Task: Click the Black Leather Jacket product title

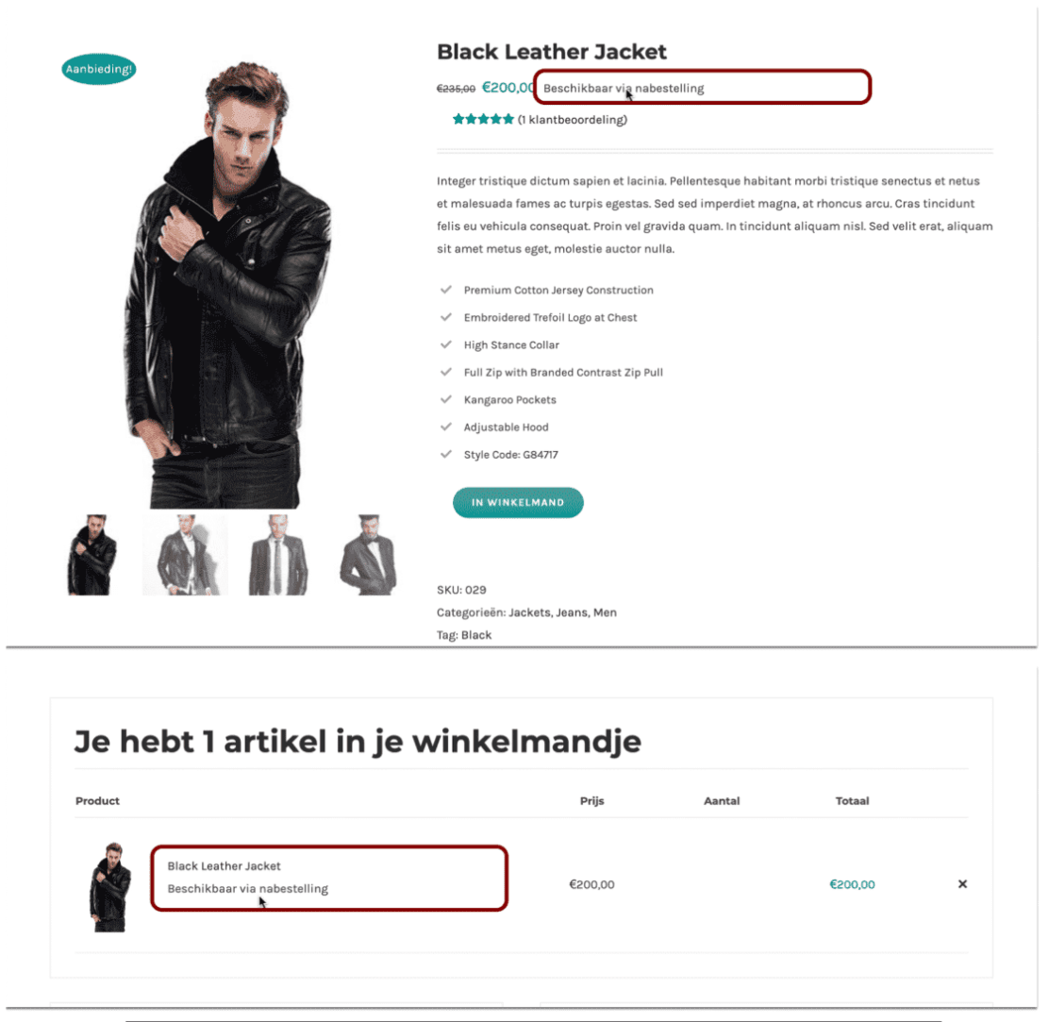Action: coord(552,52)
